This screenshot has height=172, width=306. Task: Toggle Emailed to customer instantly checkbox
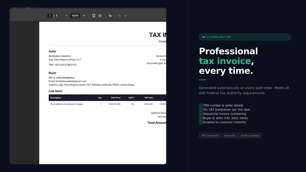201,122
